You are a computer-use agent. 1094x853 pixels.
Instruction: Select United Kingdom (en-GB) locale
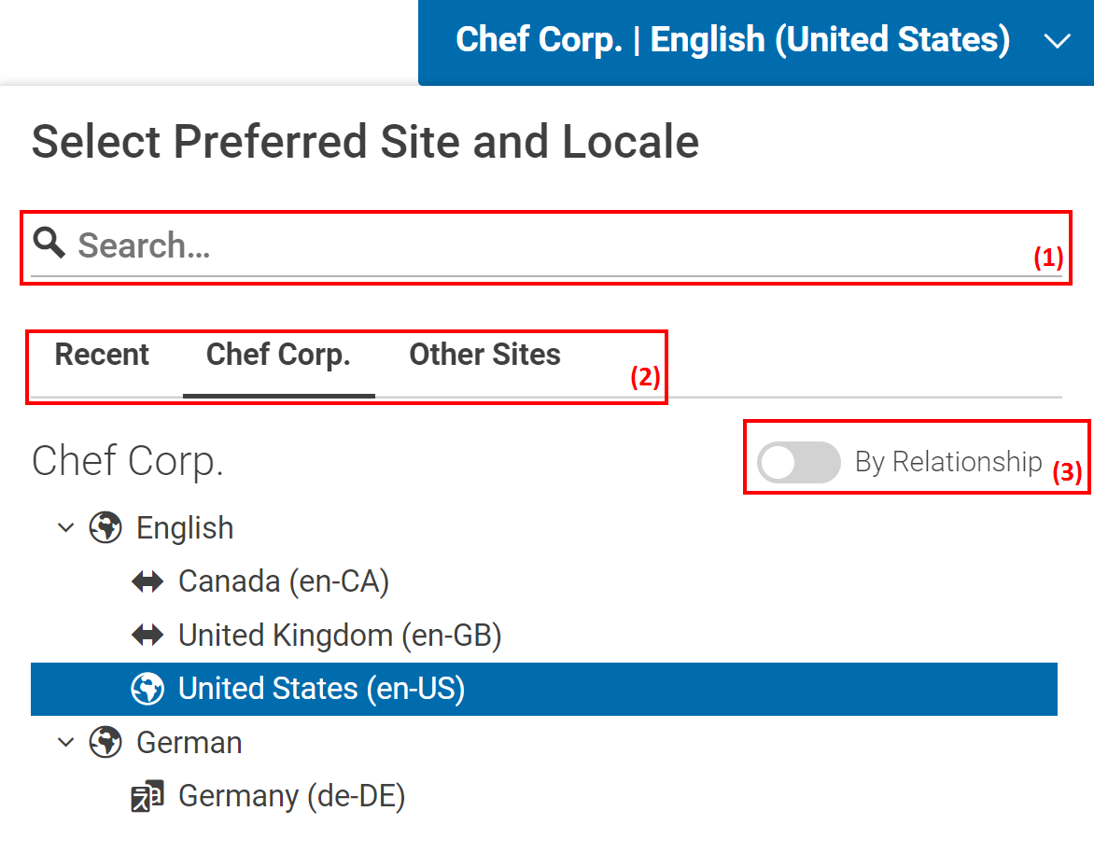340,636
